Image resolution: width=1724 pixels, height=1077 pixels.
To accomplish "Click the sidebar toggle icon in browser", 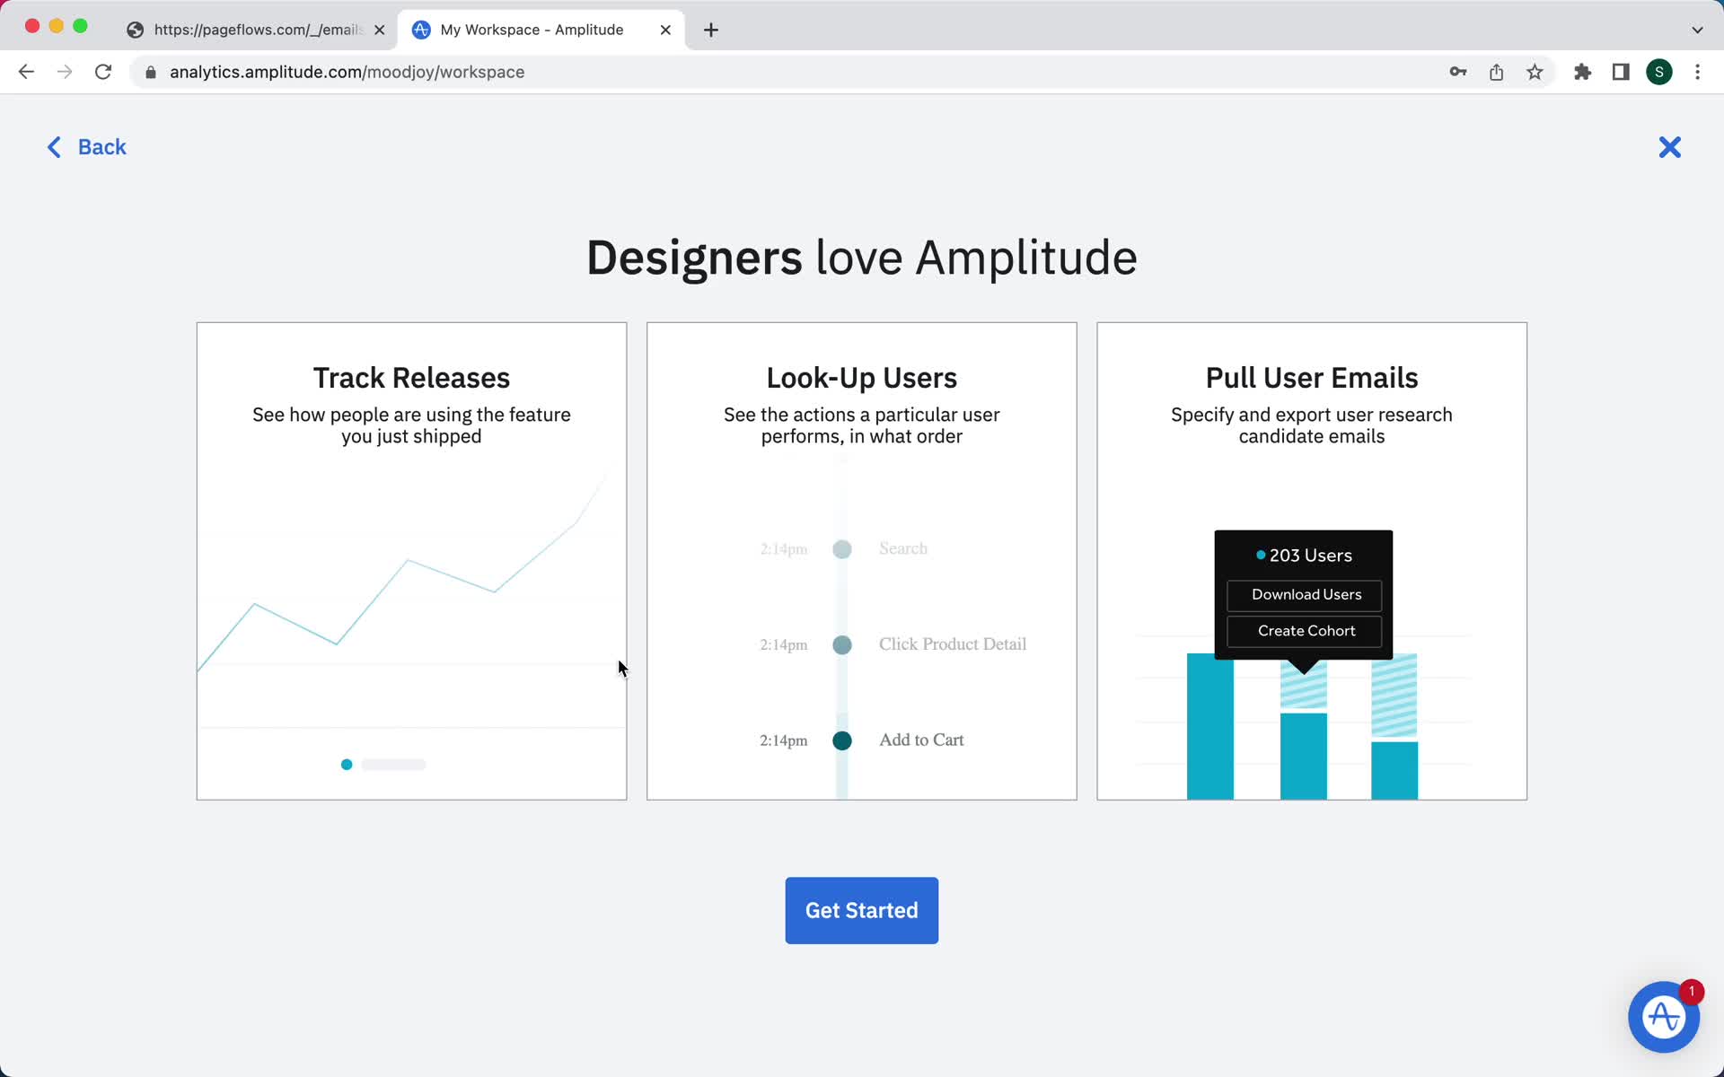I will 1623,72.
